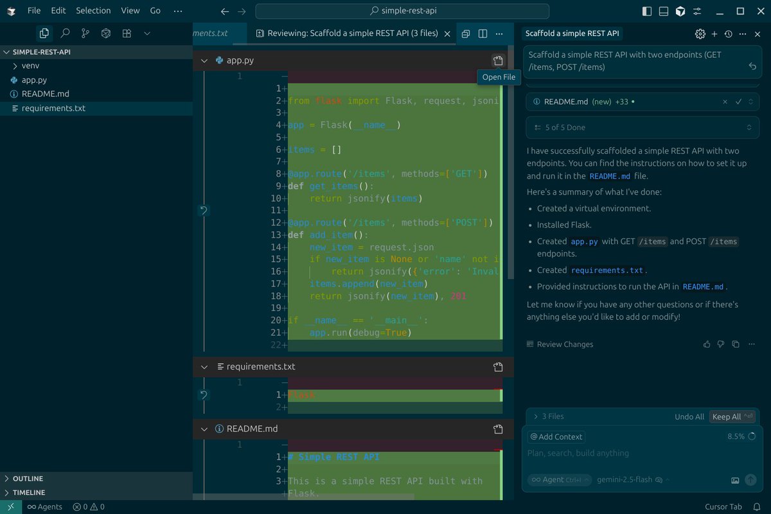Select the Scaffold a simple REST API chat tab
Screen dimensions: 771x514
coord(573,33)
